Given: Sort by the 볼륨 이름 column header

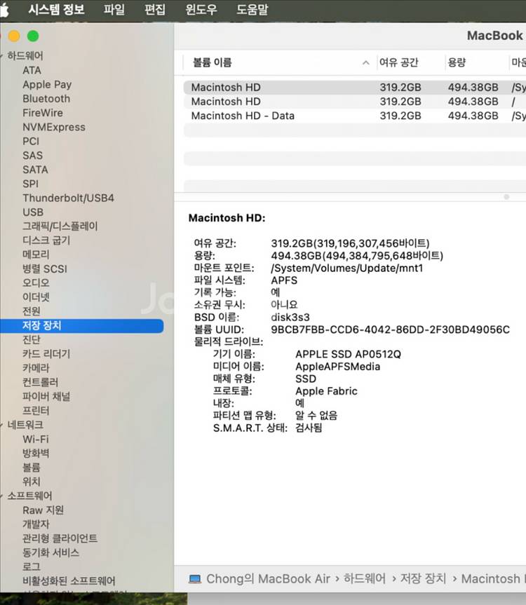Looking at the screenshot, I should [x=213, y=62].
